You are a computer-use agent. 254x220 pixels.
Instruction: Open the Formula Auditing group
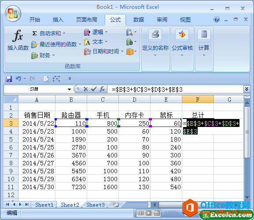182,48
